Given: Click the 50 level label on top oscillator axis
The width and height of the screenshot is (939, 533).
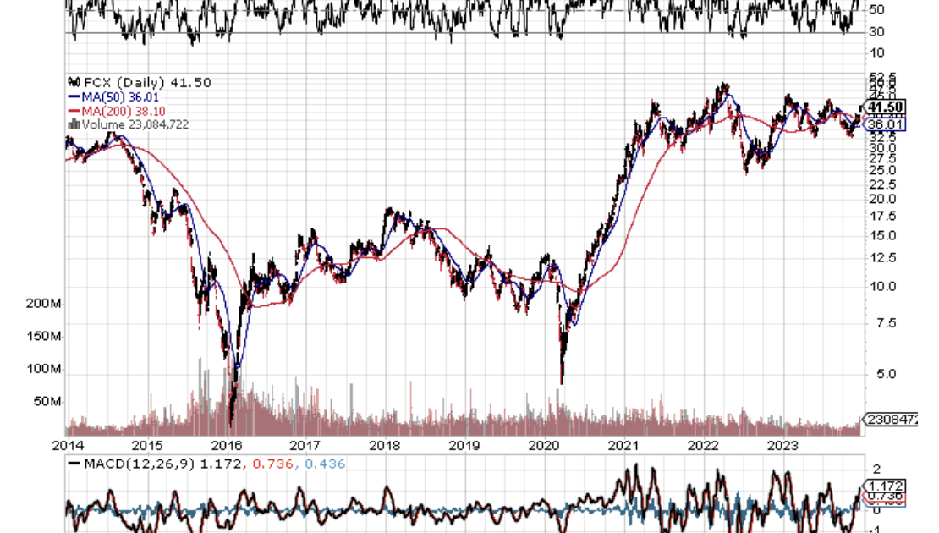Looking at the screenshot, I should [x=877, y=9].
